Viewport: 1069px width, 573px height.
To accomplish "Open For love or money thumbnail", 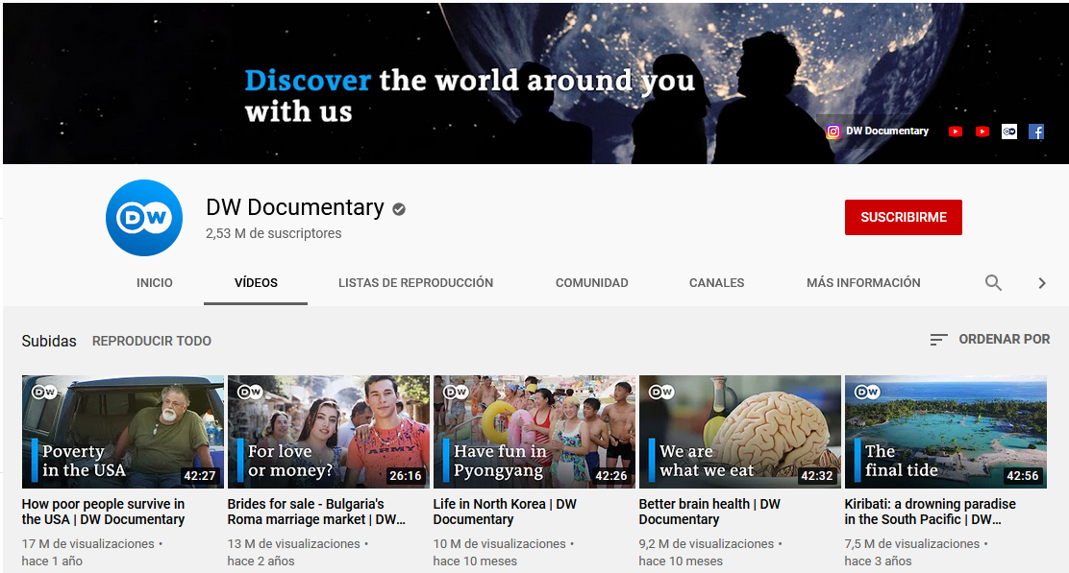I will (329, 432).
